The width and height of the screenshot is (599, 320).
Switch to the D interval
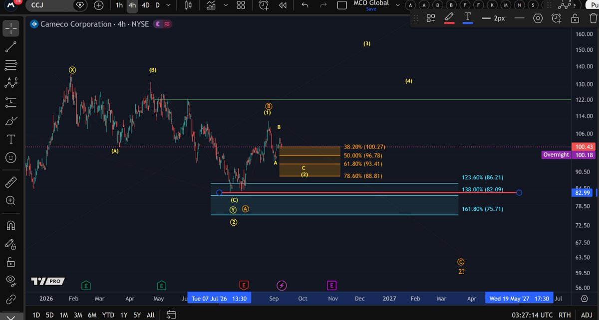[158, 5]
